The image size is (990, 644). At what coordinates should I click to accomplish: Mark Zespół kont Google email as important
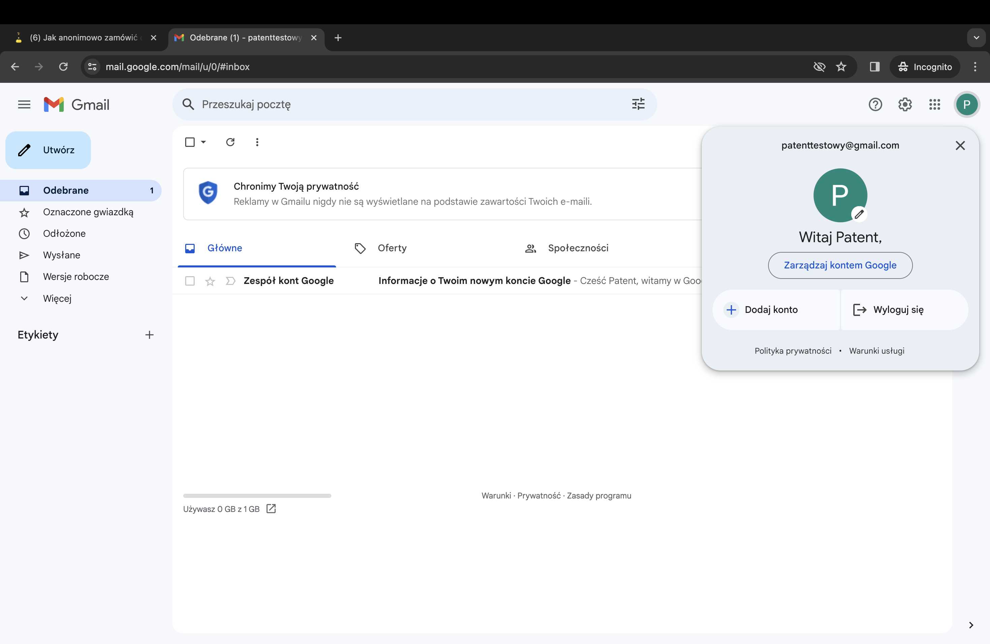tap(230, 281)
